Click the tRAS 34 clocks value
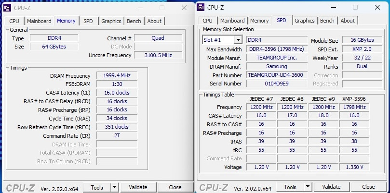The width and height of the screenshot is (390, 193). point(117,118)
